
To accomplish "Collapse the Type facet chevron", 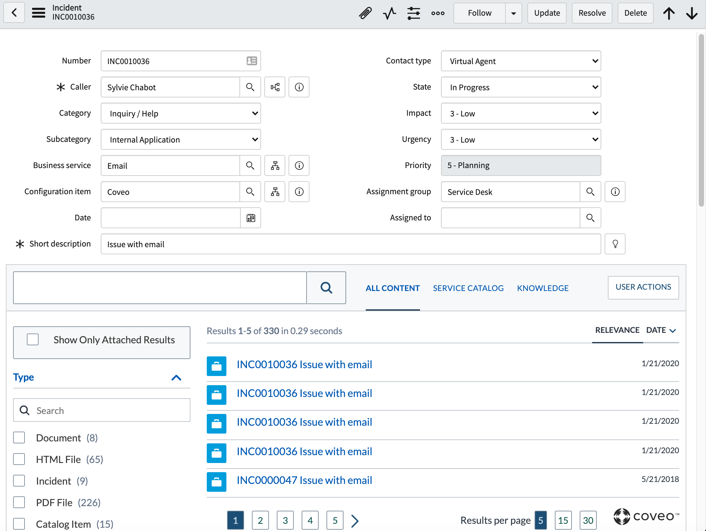I will [176, 378].
